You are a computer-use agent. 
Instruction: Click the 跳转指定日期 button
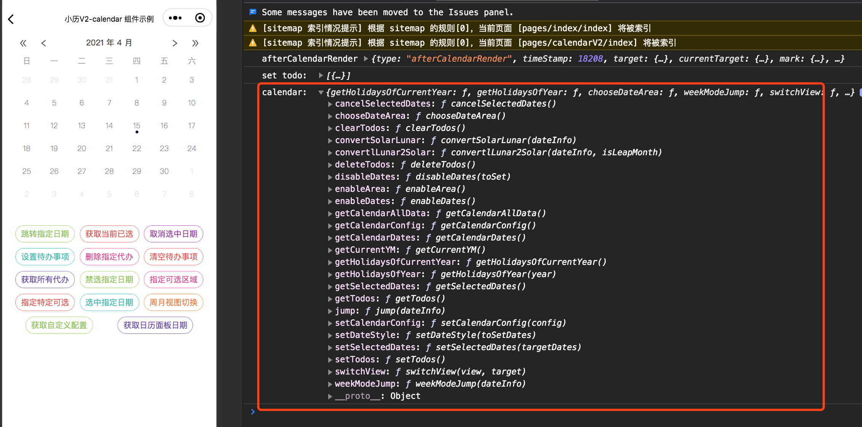coord(45,234)
